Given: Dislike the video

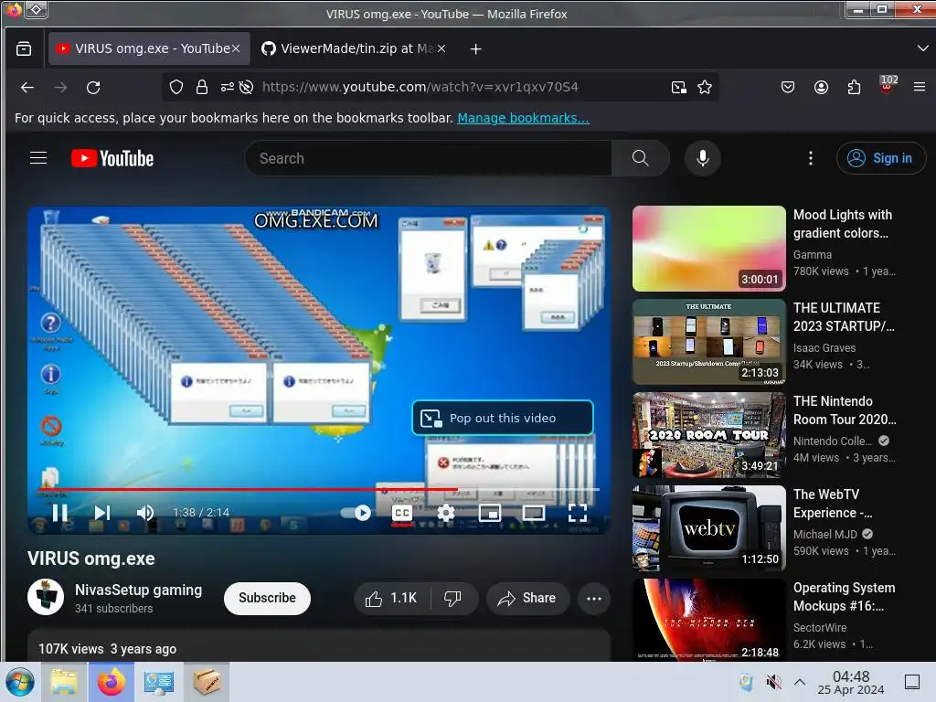Looking at the screenshot, I should (x=453, y=598).
